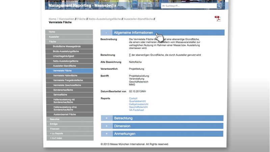Open '> A-Z Index' sidebar entry
270x152 pixels.
[x=70, y=138]
